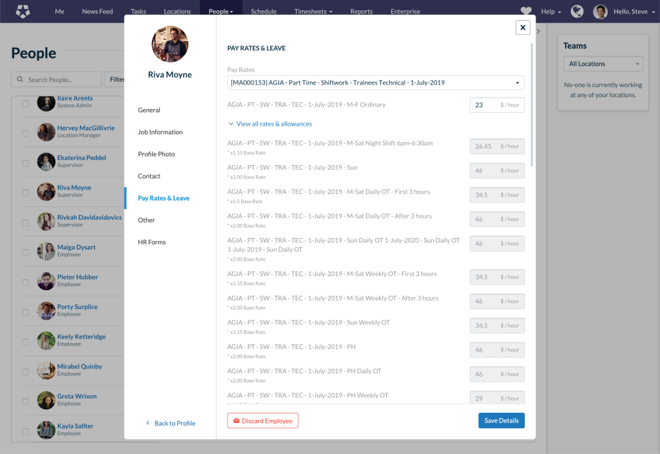Click Hervey MacGillivrie's avatar in list
This screenshot has width=660, height=454.
pos(46,132)
